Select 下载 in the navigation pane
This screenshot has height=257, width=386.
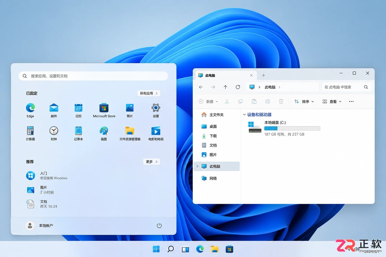point(217,136)
